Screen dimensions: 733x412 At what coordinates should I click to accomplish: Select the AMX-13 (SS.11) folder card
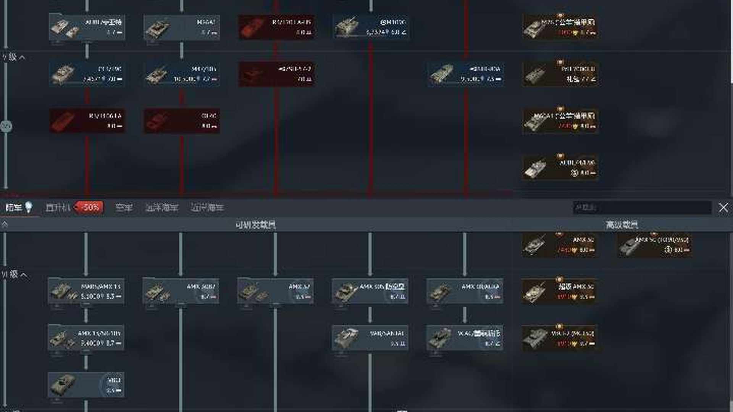[x=86, y=338]
